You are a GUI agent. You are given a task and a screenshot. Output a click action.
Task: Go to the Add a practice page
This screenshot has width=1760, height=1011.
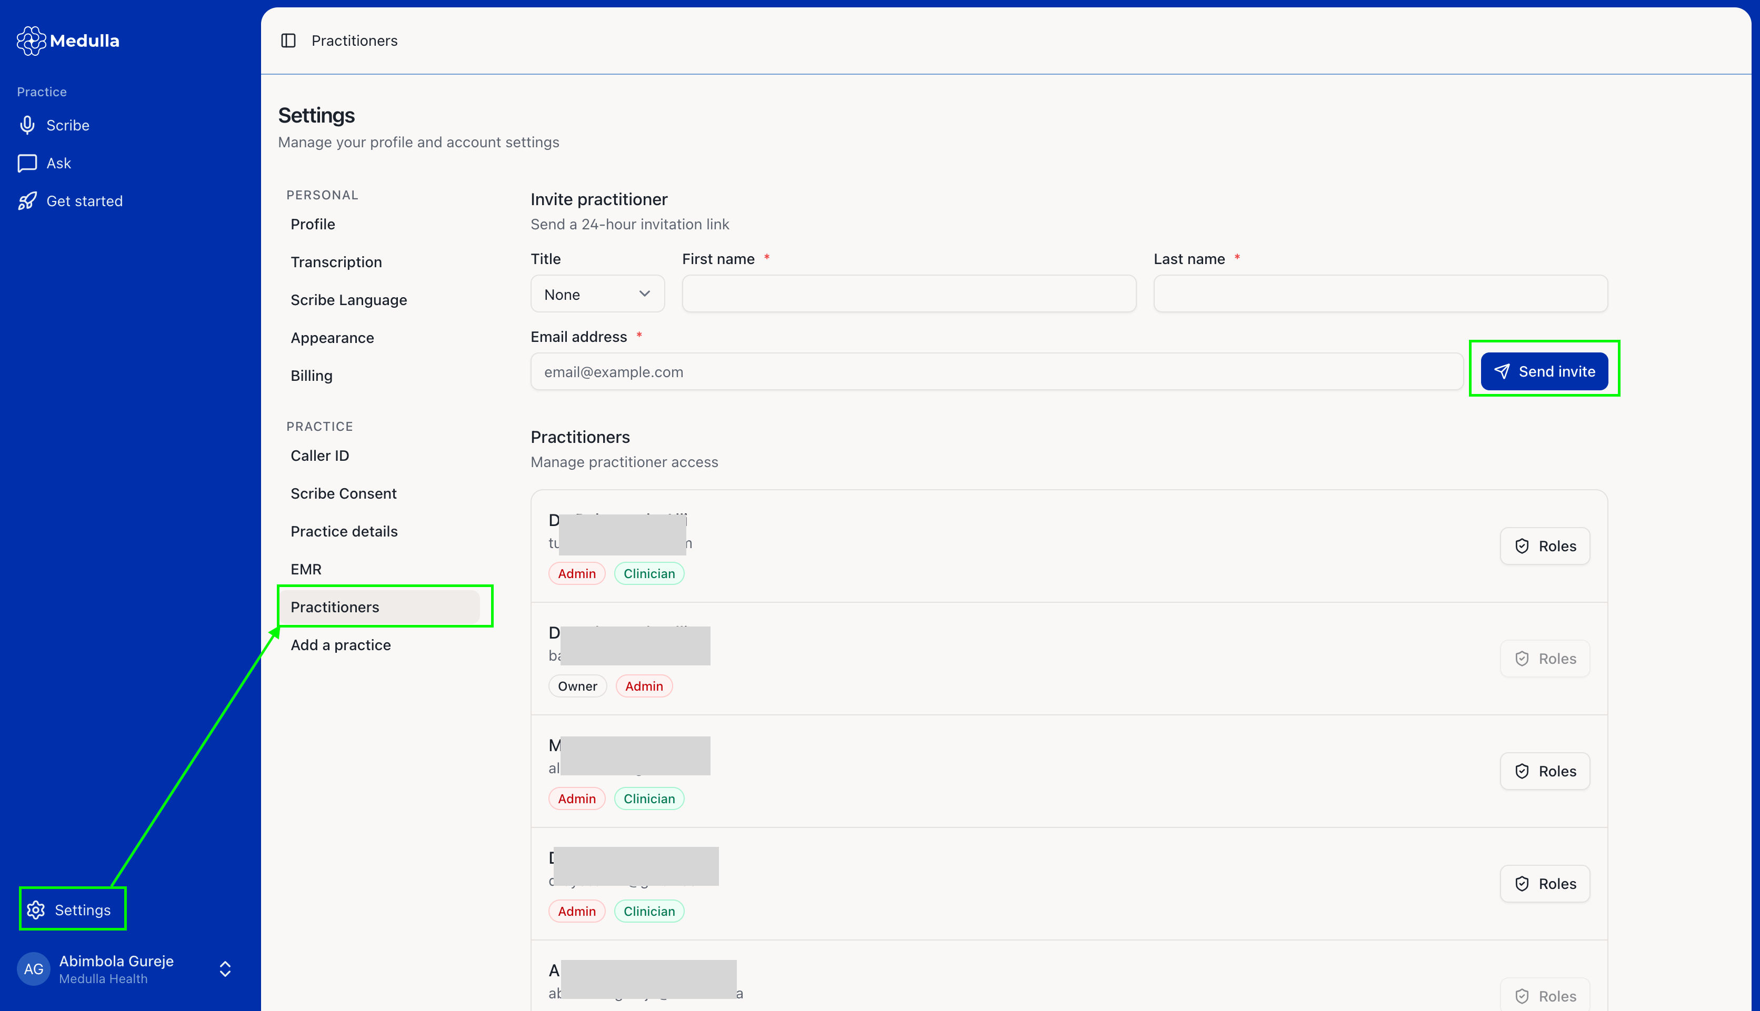[x=341, y=645]
